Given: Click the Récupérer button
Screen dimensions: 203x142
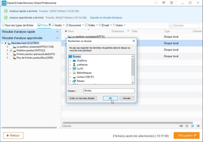Looking at the screenshot, I should point(187,135).
